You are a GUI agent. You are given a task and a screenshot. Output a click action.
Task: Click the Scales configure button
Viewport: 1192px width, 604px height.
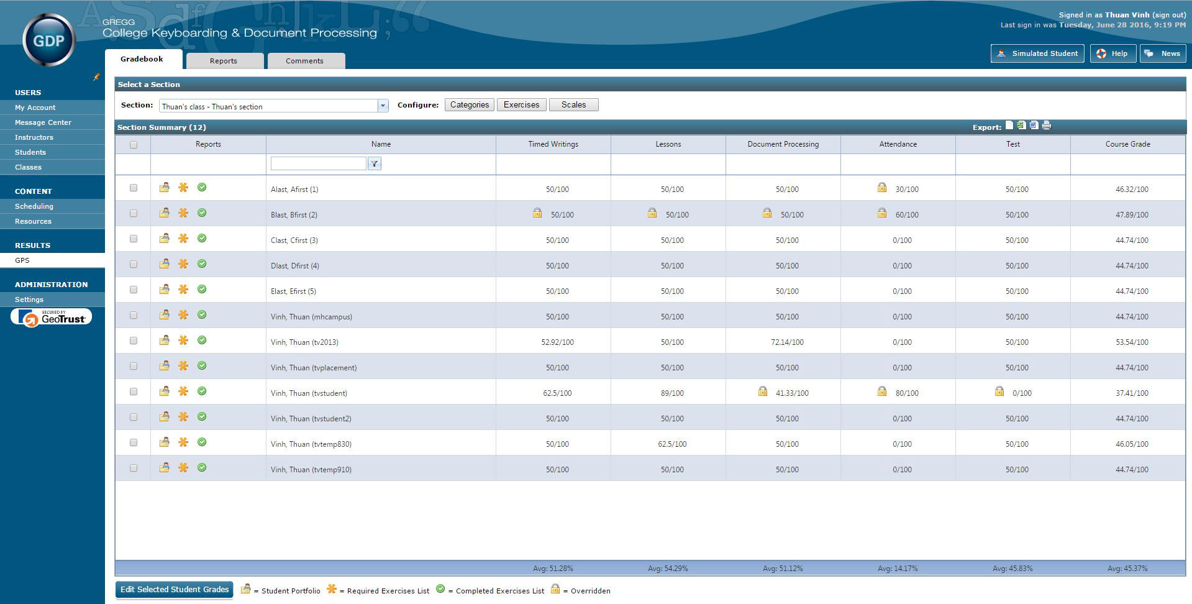[x=574, y=105]
